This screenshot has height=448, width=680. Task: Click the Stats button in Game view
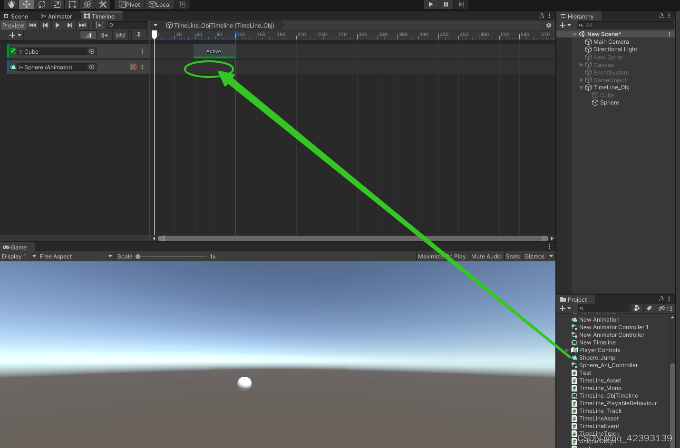513,256
